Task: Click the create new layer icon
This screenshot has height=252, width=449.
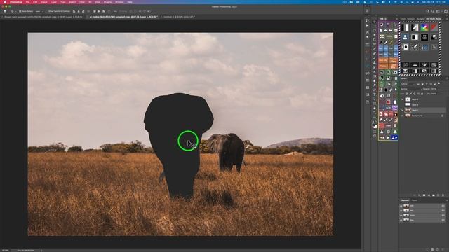Action: [x=438, y=195]
